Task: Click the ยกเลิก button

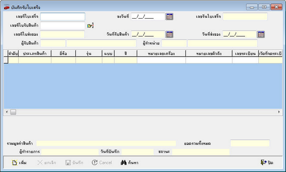Action: [47, 162]
